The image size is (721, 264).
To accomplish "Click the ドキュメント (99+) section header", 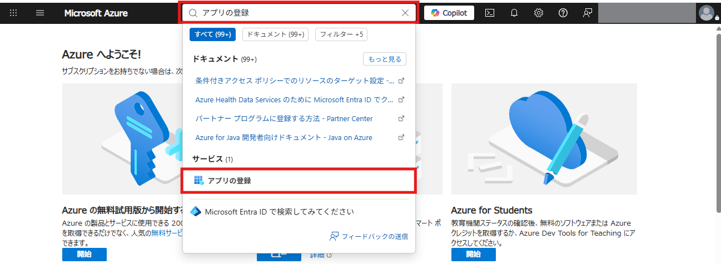I will pyautogui.click(x=225, y=59).
